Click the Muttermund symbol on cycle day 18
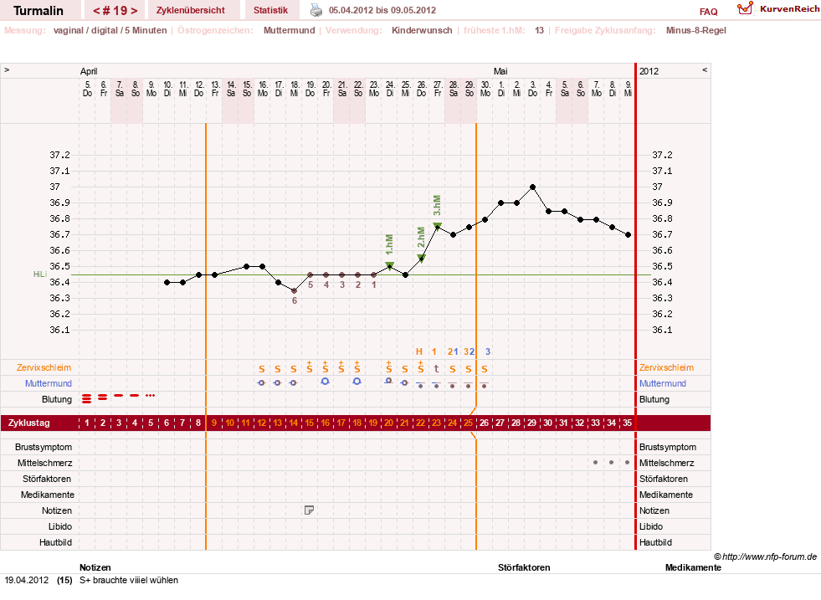This screenshot has height=600, width=821. tap(357, 381)
